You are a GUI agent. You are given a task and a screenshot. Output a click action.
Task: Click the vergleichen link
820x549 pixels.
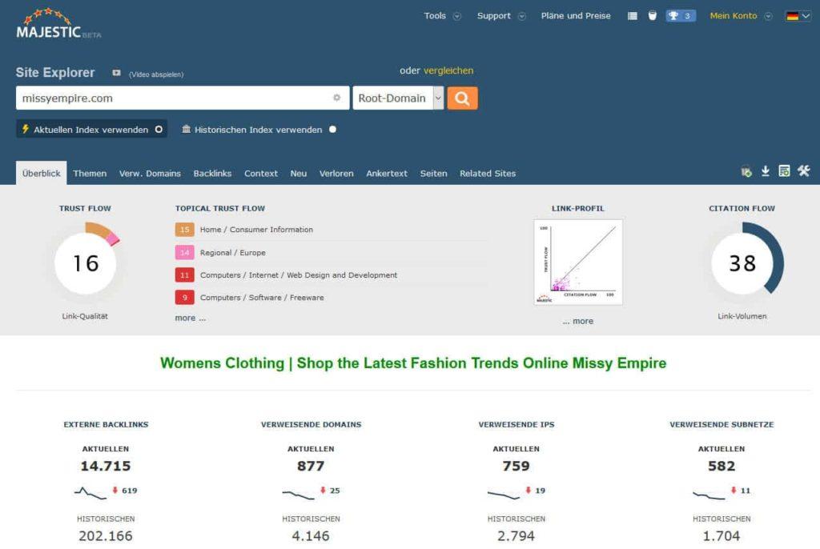pos(448,70)
